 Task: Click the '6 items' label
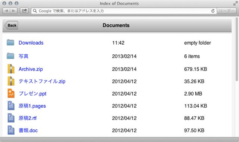[x=192, y=56]
